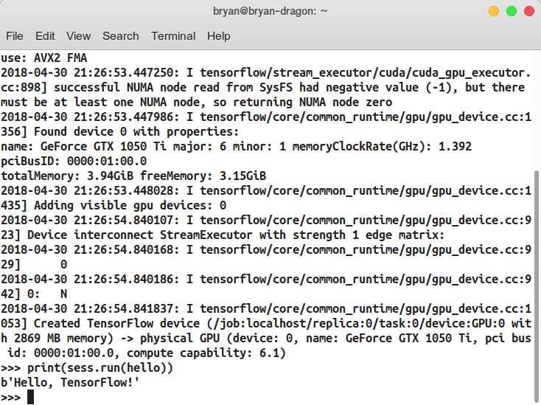Open the File menu
This screenshot has height=405, width=541.
pyautogui.click(x=15, y=35)
